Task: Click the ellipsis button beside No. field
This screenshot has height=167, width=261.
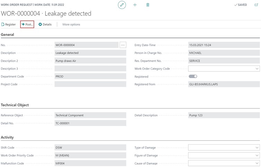Action: (123, 45)
